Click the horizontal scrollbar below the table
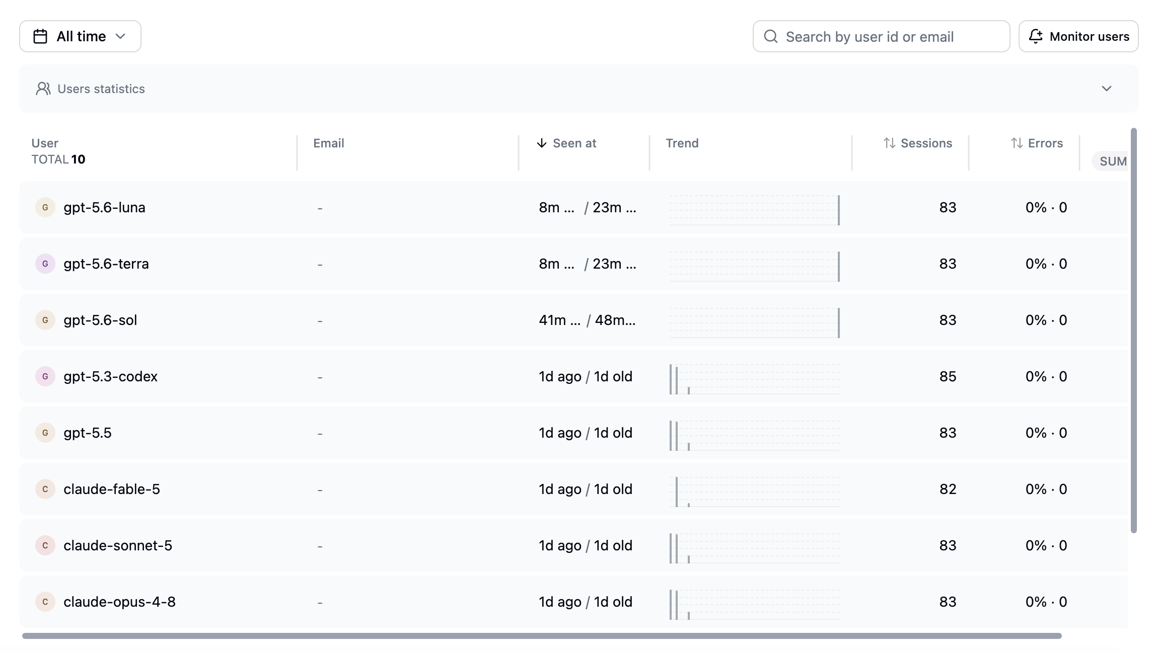1153x653 pixels. coord(542,636)
